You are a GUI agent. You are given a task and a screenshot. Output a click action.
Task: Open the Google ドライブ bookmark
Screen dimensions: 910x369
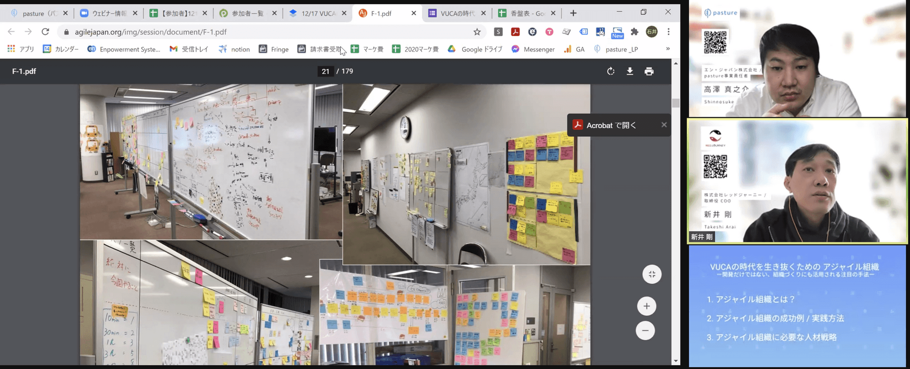pyautogui.click(x=475, y=49)
